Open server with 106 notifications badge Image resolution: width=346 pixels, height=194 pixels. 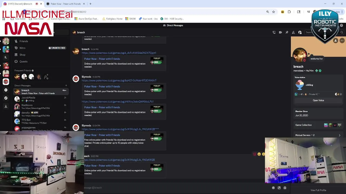(6, 73)
